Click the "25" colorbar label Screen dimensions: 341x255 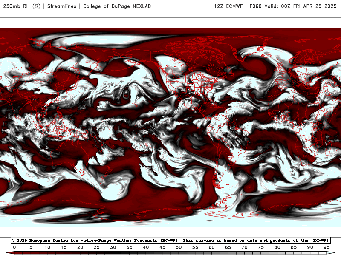click(x=97, y=247)
